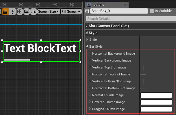Viewport: 176px width, 115px height.
Task: Click the bottom-left corner handle of ScrollBox
Action: [x=2, y=62]
